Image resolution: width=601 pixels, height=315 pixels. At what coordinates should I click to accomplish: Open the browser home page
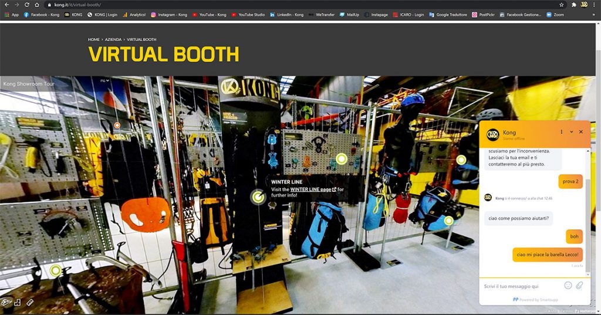click(x=37, y=5)
